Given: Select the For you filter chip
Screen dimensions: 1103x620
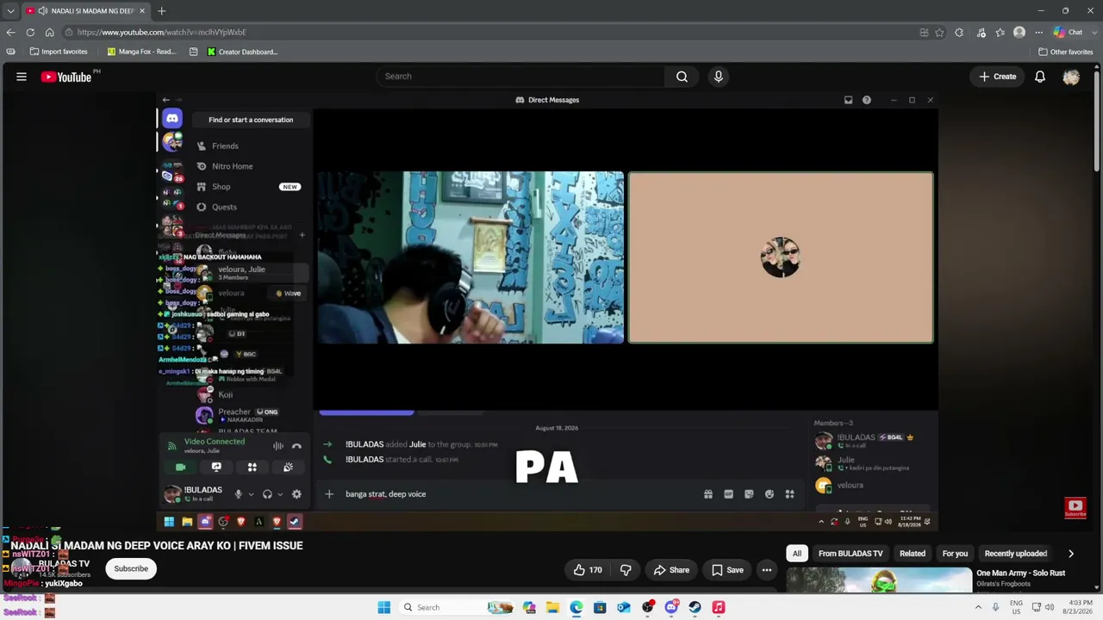Looking at the screenshot, I should pyautogui.click(x=955, y=554).
